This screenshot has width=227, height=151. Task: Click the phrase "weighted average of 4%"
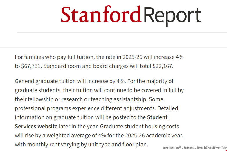(x=76, y=136)
